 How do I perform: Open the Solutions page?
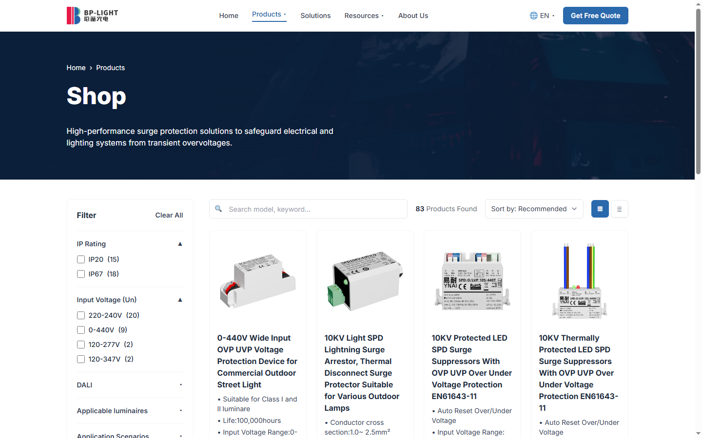click(315, 16)
